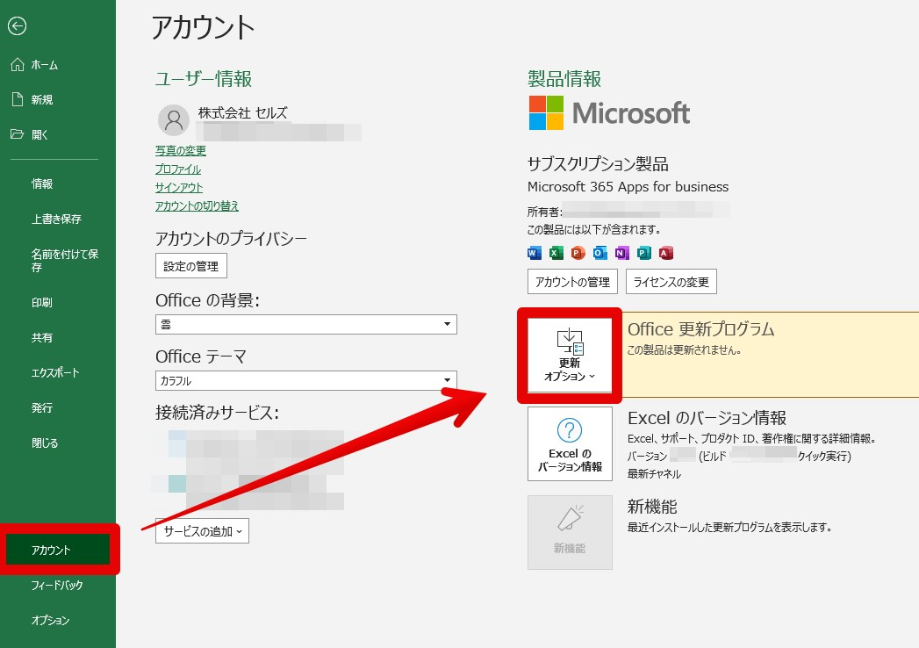
Task: Click the 株式会社 セルズ user name
Action: (242, 112)
